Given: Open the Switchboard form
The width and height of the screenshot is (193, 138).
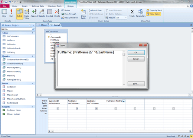Looking at the screenshot, I should (13, 103).
